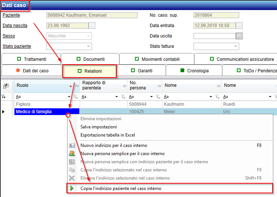This screenshot has height=197, width=277.
Task: Go to the Dati del caso tab
Action: pyautogui.click(x=32, y=70)
